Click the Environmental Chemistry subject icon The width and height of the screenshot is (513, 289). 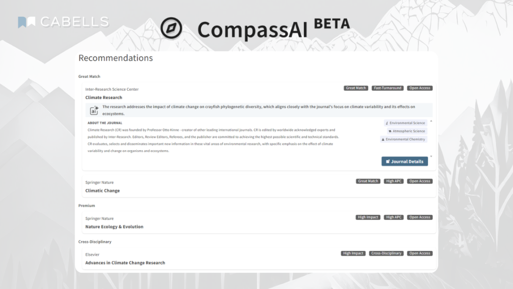tap(383, 139)
